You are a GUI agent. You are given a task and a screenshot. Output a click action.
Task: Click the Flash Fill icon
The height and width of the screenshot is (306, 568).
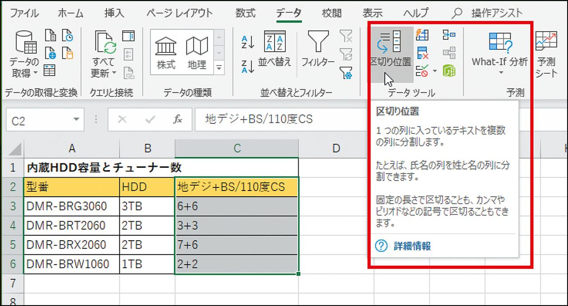[422, 35]
